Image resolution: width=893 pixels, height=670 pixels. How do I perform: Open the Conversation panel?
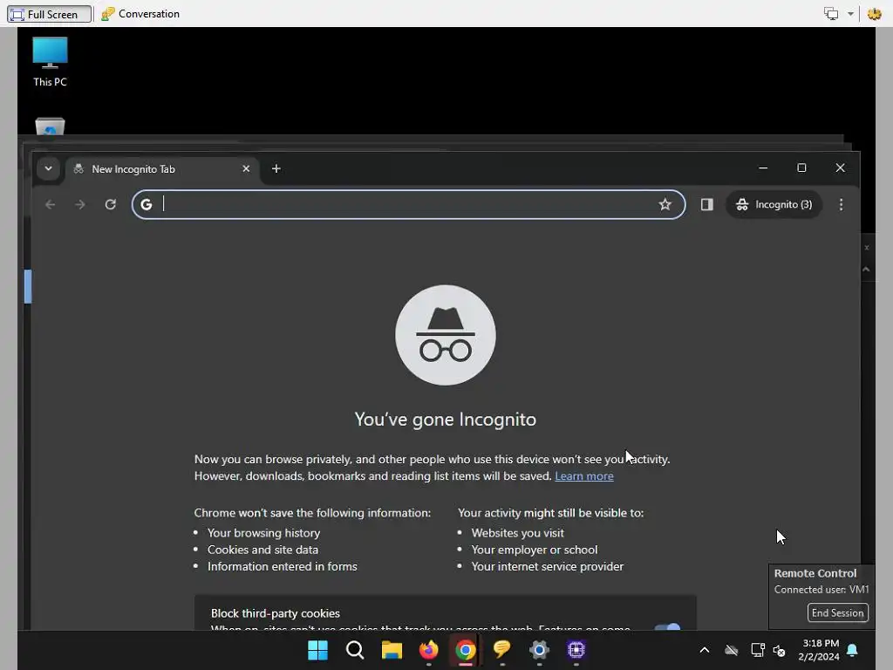coord(140,14)
